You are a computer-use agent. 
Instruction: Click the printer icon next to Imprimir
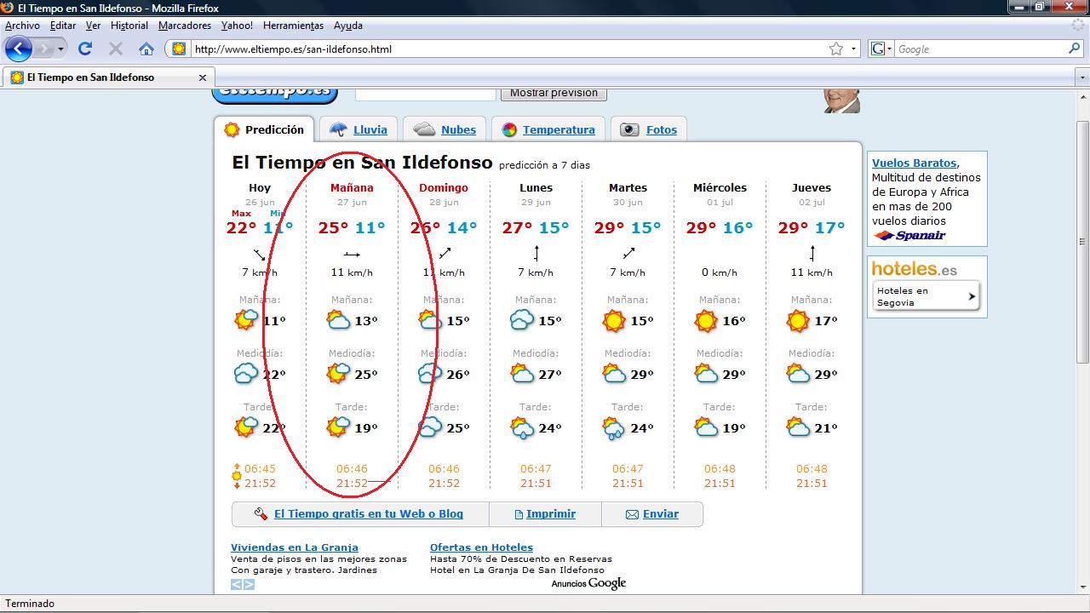(518, 514)
